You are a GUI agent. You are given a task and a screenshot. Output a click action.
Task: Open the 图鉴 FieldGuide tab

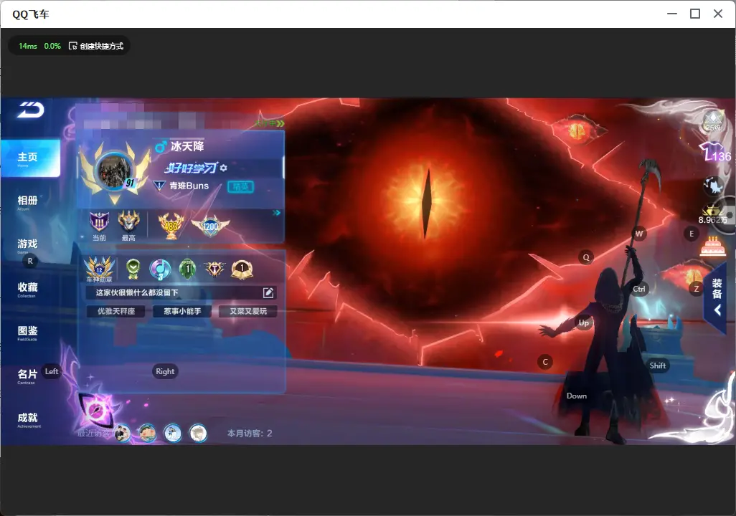pos(27,333)
